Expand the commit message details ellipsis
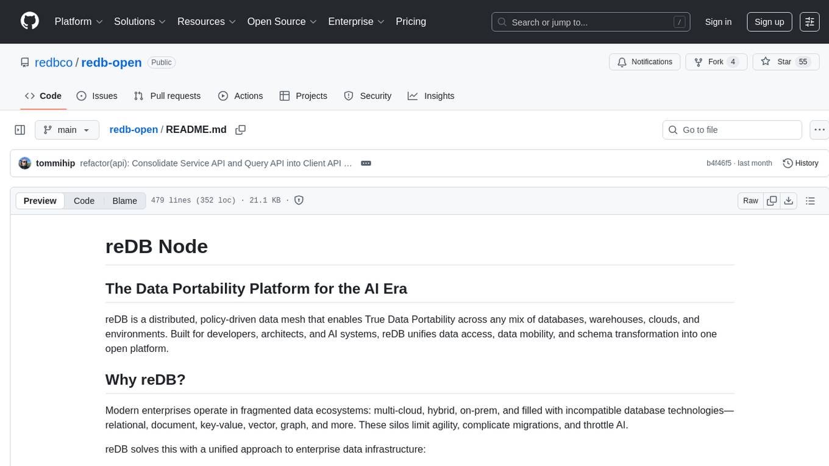 click(x=366, y=163)
